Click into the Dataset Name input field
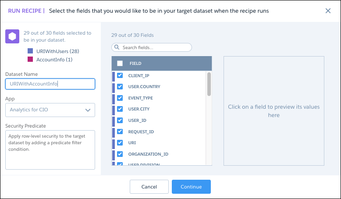The width and height of the screenshot is (341, 199). tap(50, 84)
